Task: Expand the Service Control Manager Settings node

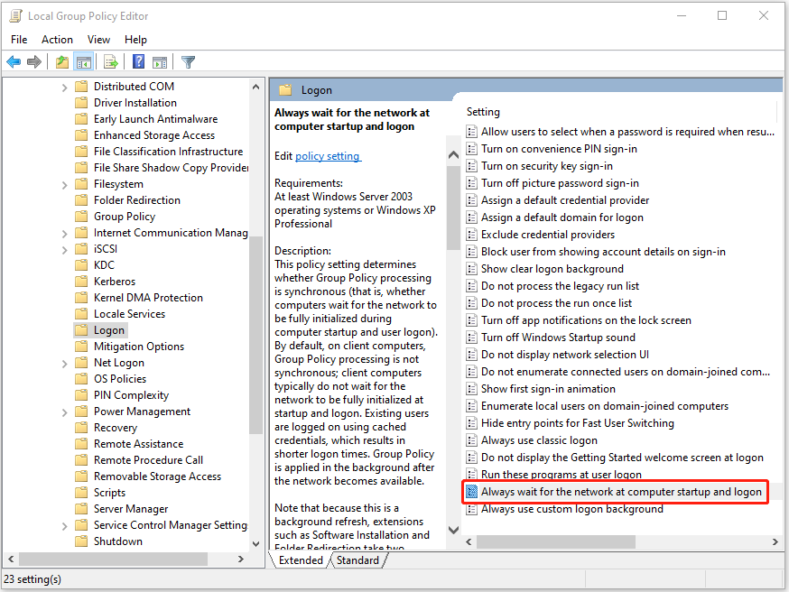Action: tap(64, 526)
